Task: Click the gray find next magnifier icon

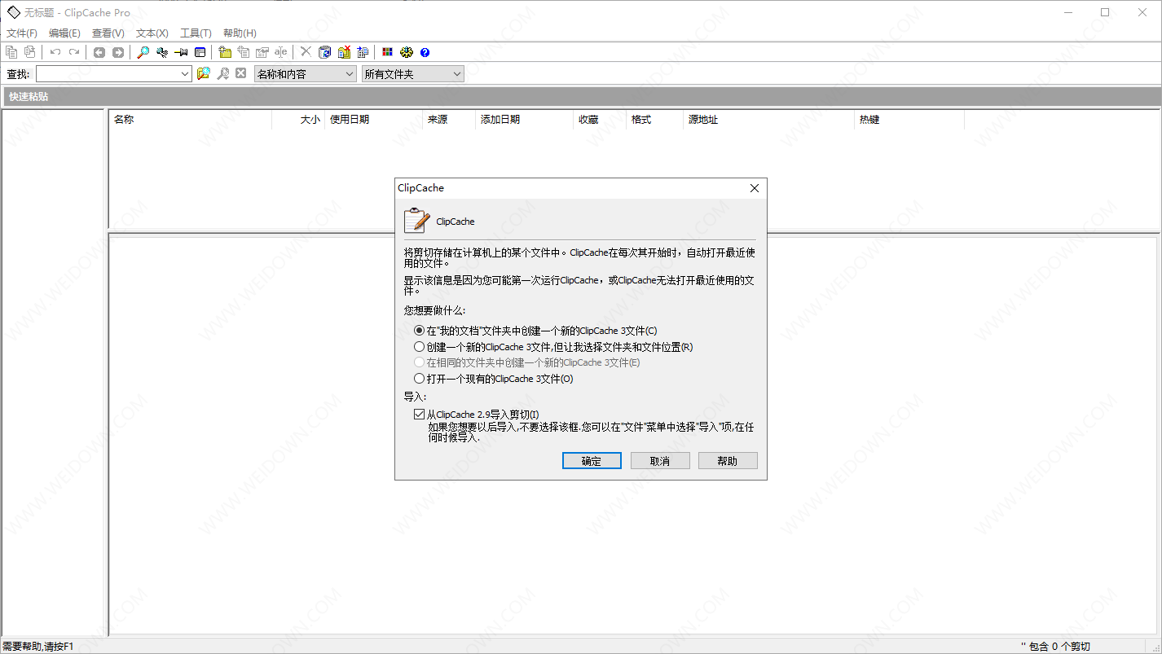Action: click(x=222, y=73)
